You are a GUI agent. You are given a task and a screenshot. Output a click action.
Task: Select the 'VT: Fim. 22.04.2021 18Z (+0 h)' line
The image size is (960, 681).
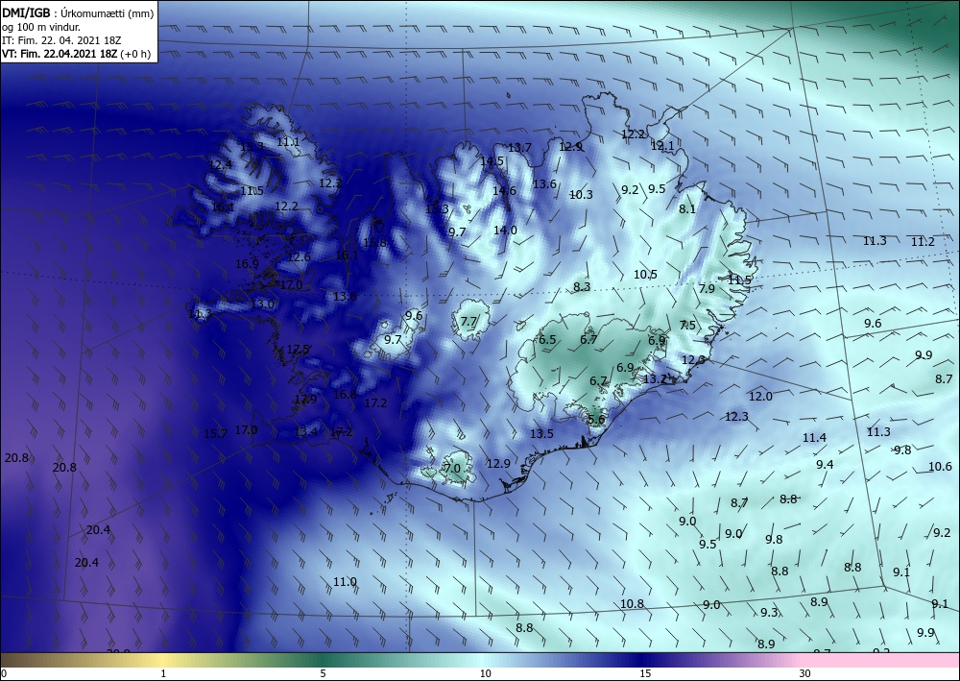(x=77, y=54)
